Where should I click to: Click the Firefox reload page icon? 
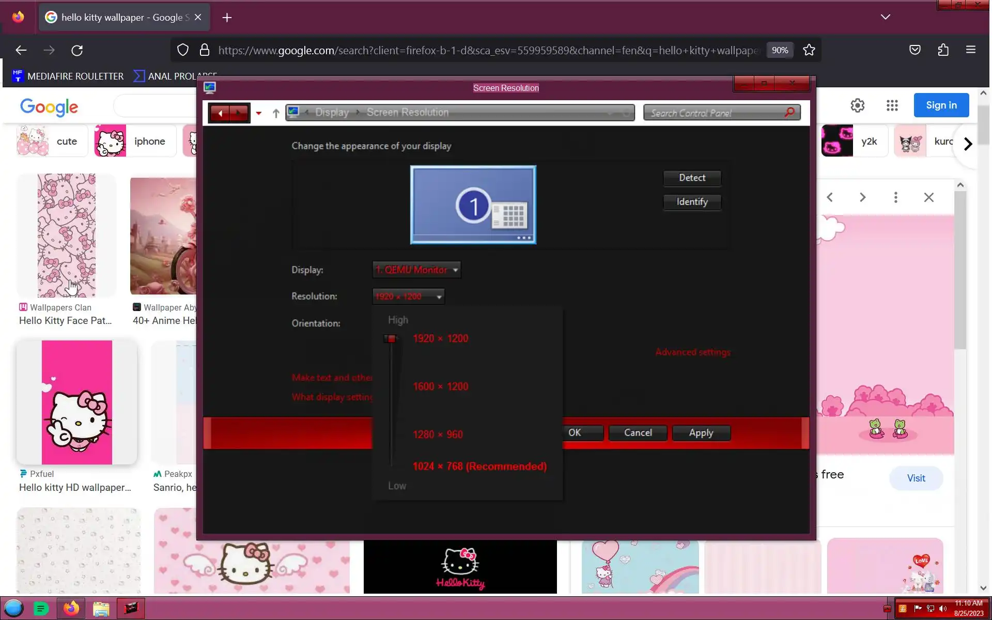(x=77, y=50)
